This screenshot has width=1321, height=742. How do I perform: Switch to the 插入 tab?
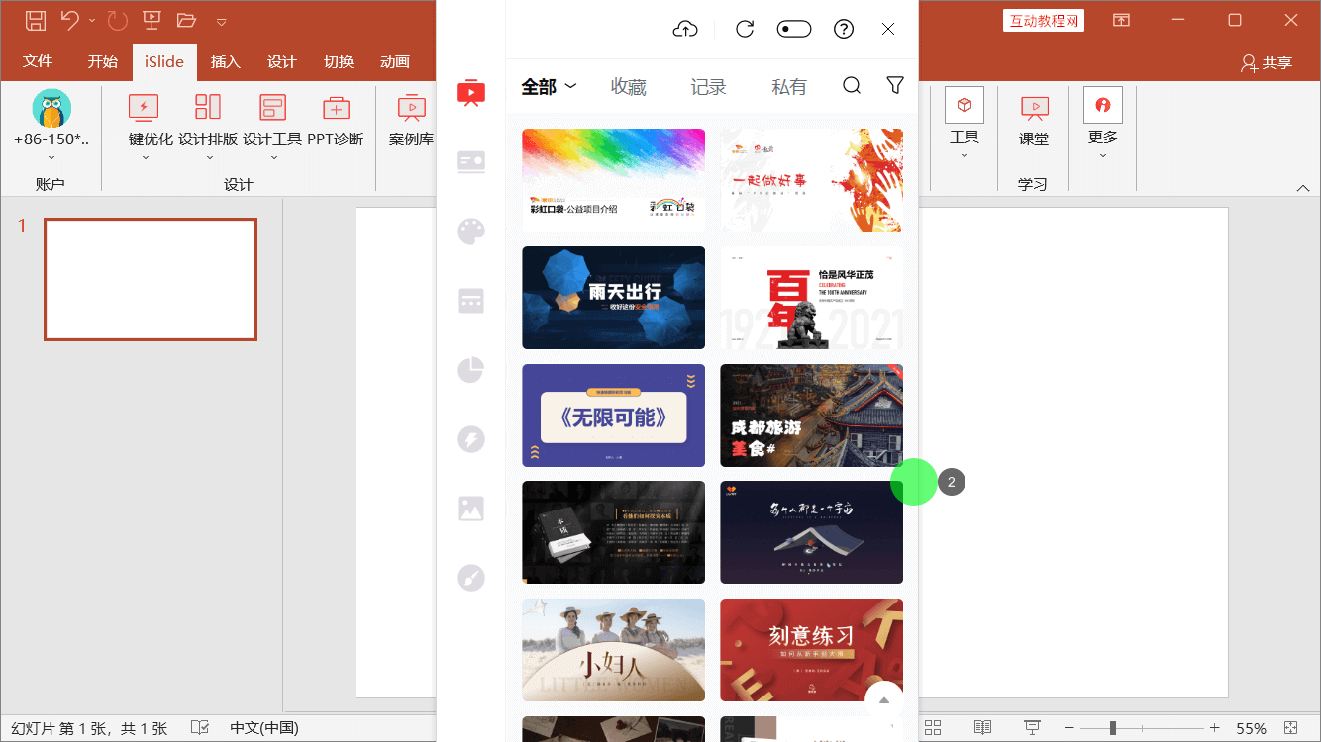pyautogui.click(x=225, y=61)
